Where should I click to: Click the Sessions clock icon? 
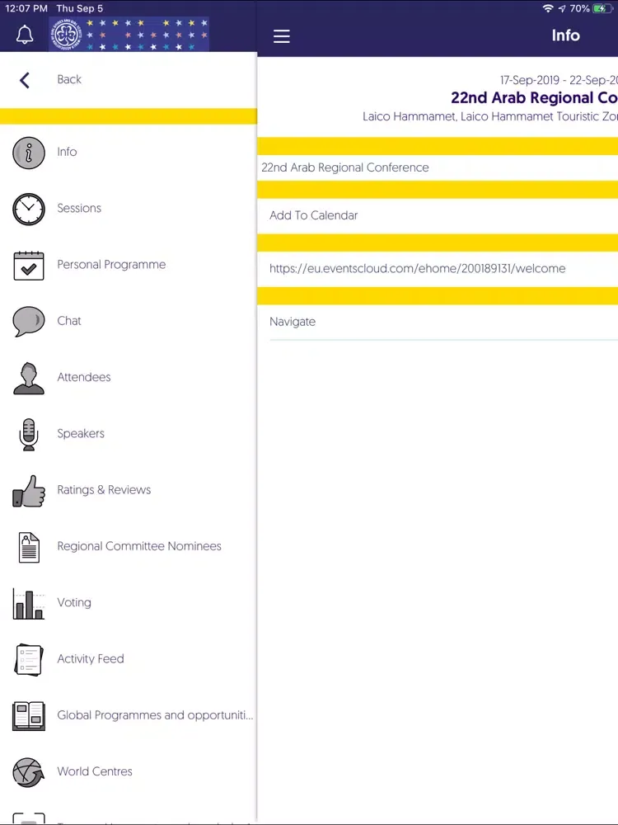[x=28, y=209]
